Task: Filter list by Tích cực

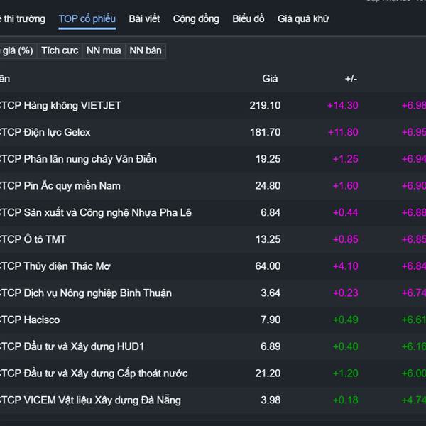Action: click(x=60, y=50)
